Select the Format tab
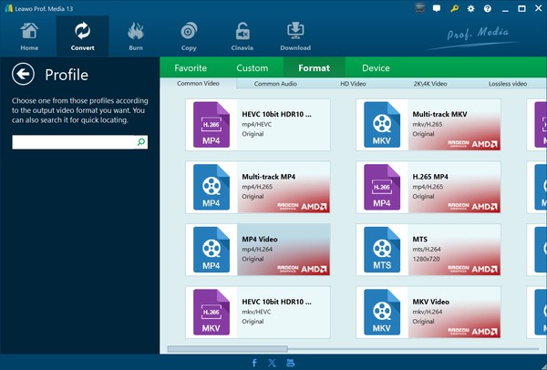 (314, 67)
